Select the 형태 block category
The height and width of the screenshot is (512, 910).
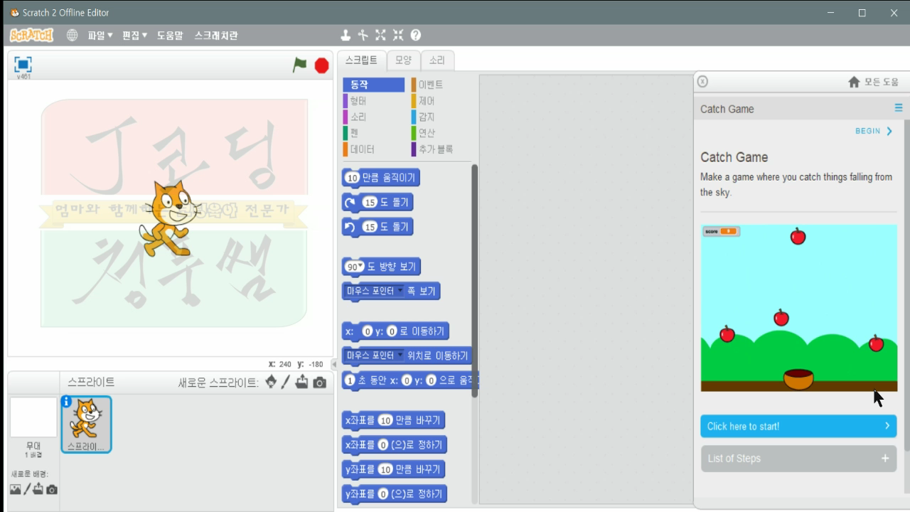373,101
